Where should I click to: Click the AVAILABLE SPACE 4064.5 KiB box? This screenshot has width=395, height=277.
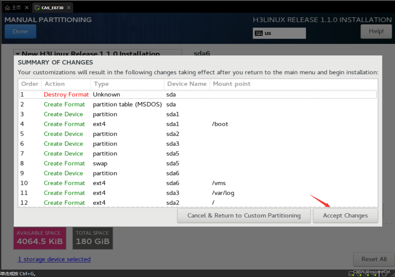point(40,238)
